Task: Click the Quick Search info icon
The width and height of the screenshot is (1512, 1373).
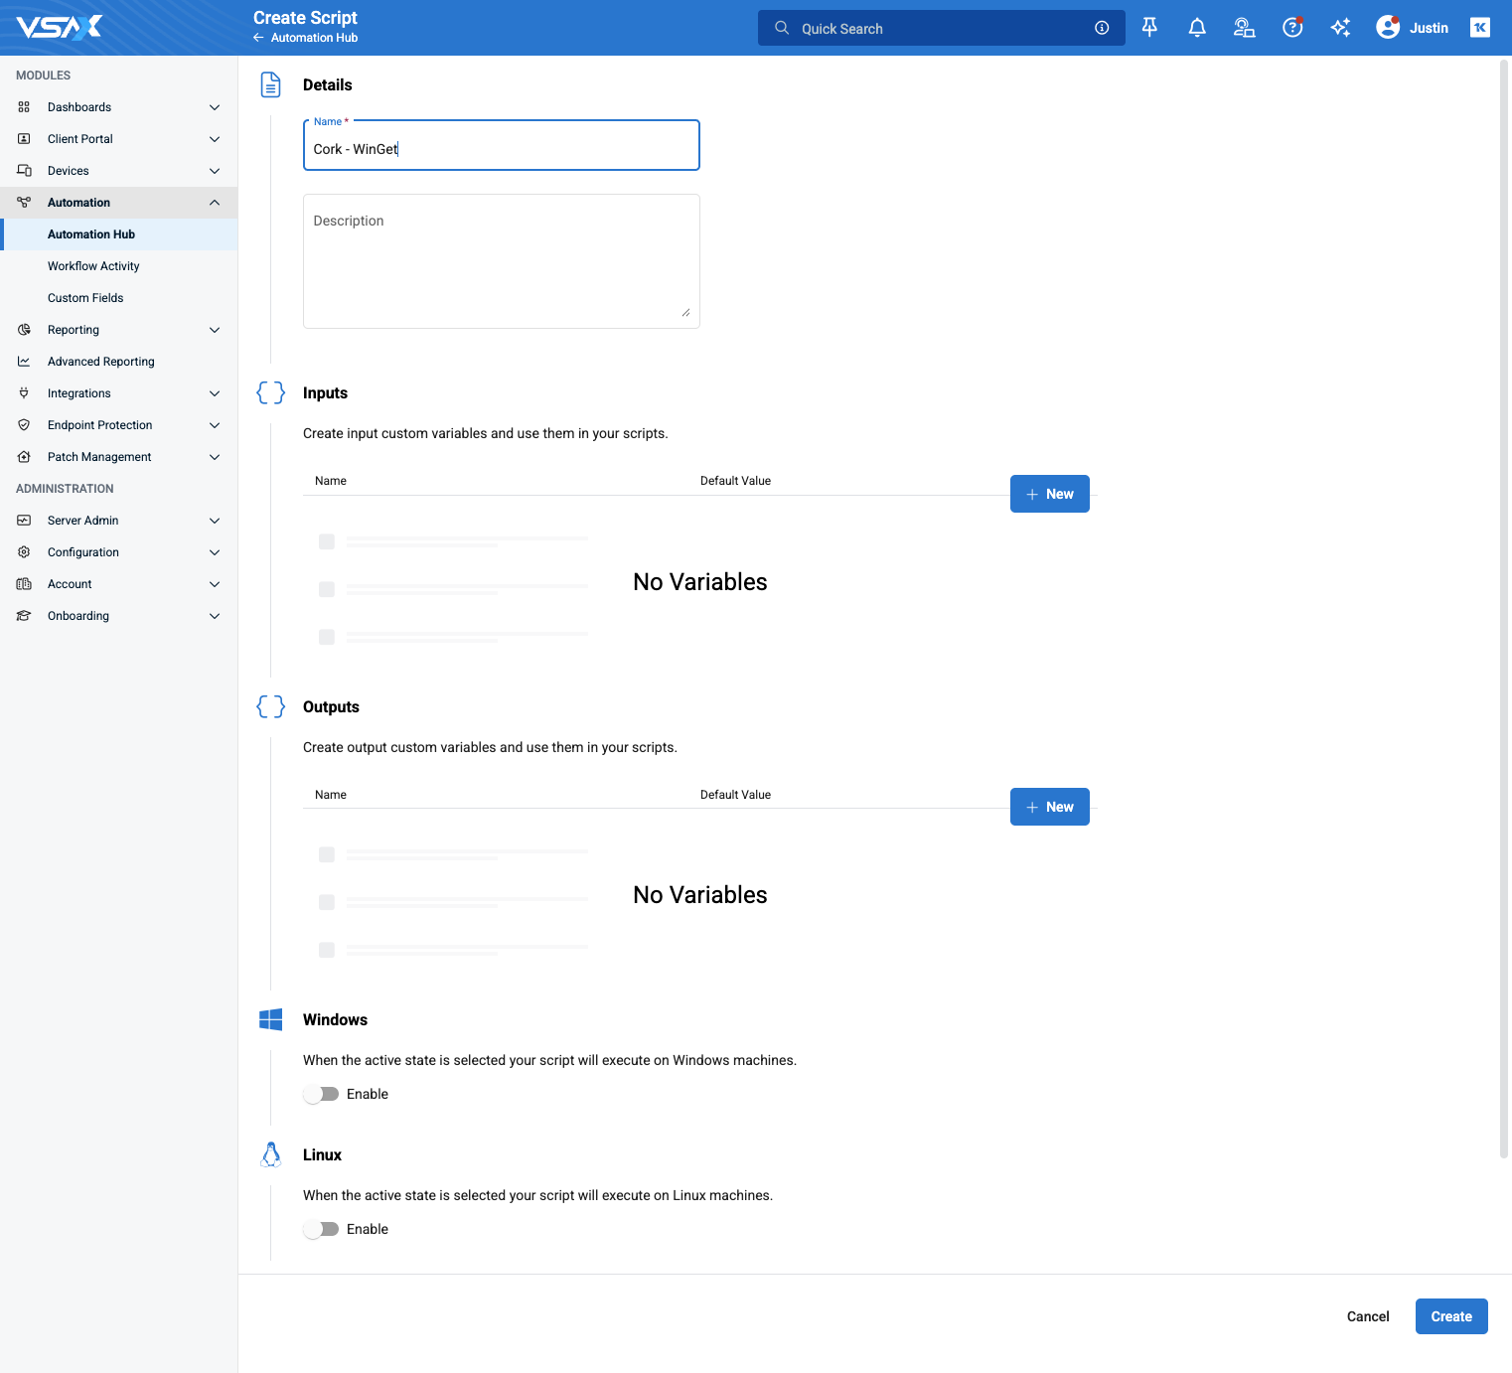Action: coord(1102,28)
